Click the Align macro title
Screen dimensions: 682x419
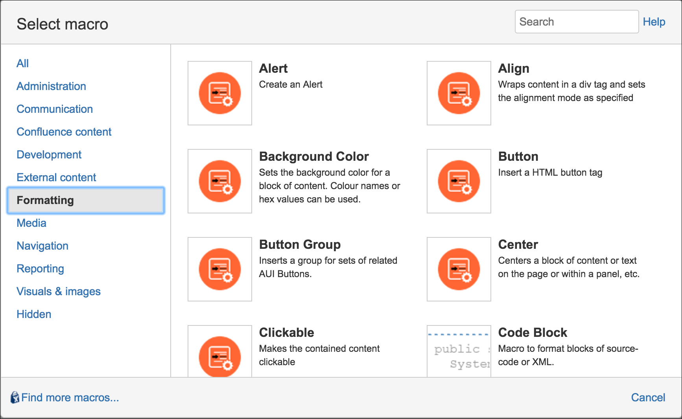[x=514, y=68]
